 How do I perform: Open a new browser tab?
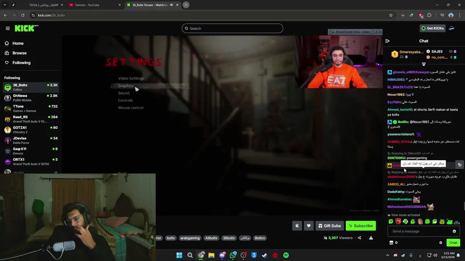186,5
